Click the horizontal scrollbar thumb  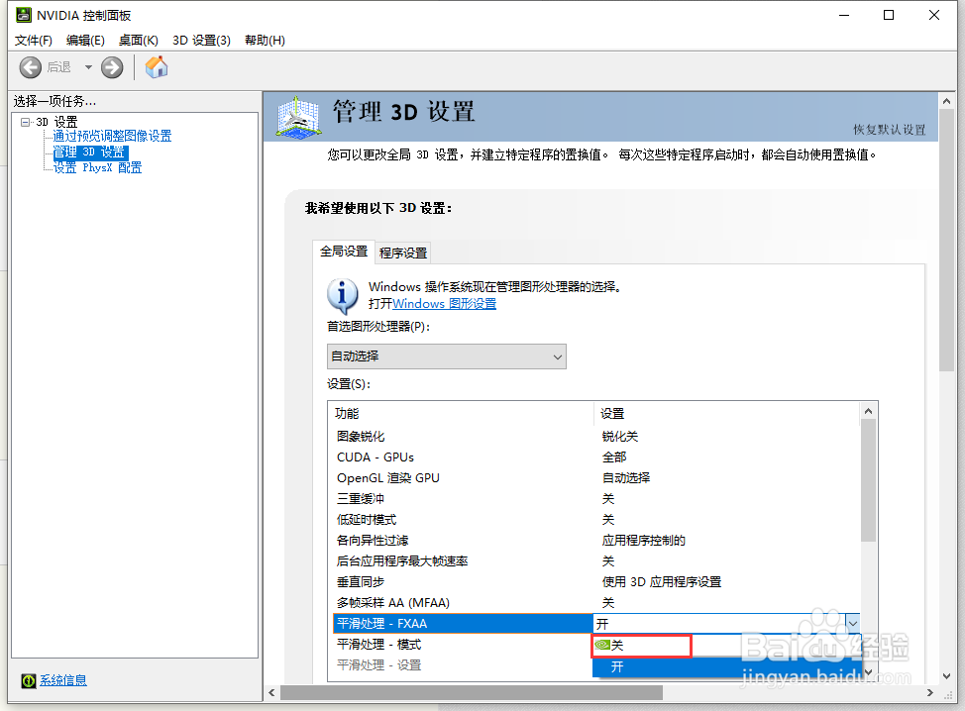click(x=472, y=693)
